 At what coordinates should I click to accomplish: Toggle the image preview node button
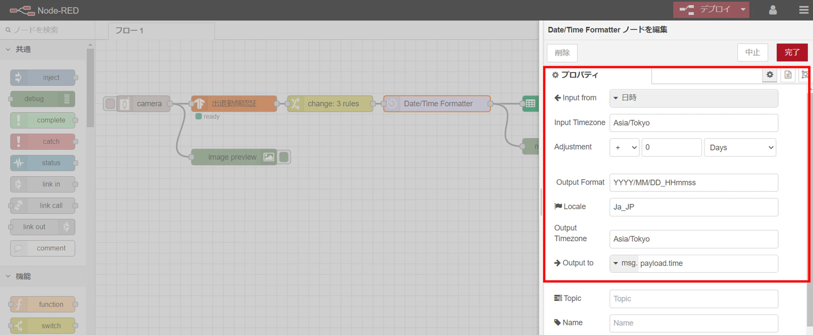coord(284,157)
